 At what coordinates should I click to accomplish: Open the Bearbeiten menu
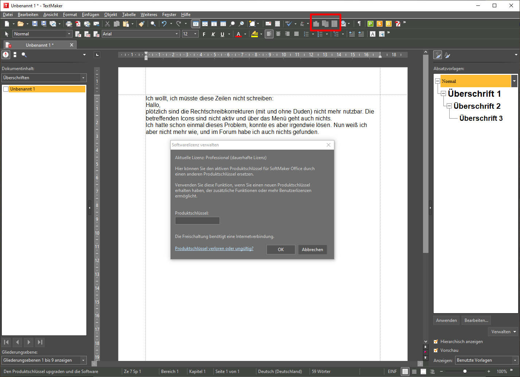(28, 15)
